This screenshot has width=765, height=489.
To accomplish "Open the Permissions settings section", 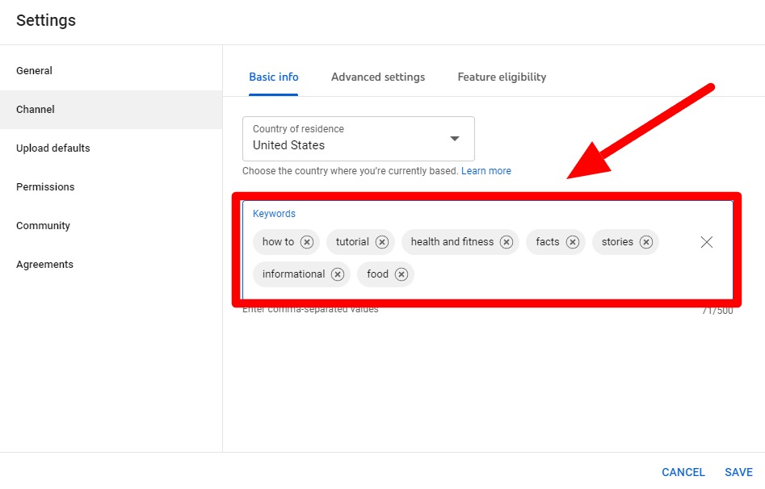I will [45, 187].
